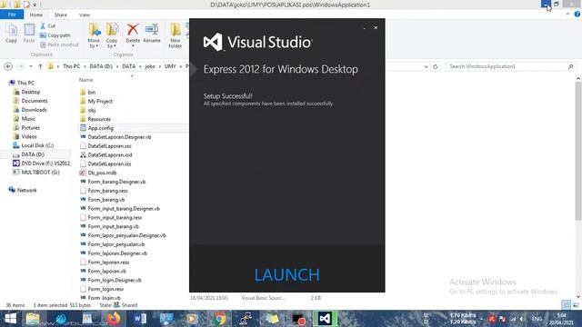
Task: Switch to large icons view in status bar
Action: [576, 305]
